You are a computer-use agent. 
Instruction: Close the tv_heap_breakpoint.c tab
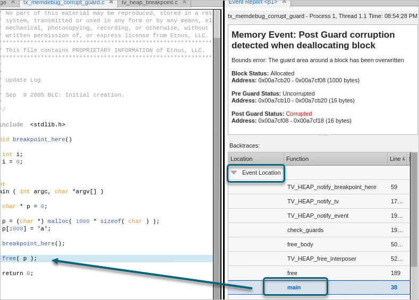point(184,3)
